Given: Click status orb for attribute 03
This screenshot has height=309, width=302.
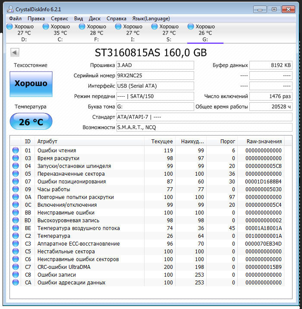Looking at the screenshot, I should click(16, 158).
